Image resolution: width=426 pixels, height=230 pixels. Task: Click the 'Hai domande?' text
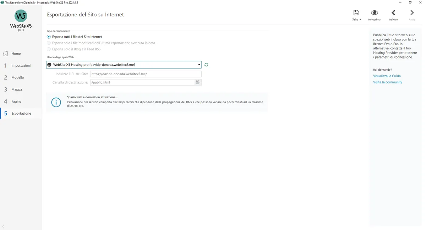coord(382,70)
